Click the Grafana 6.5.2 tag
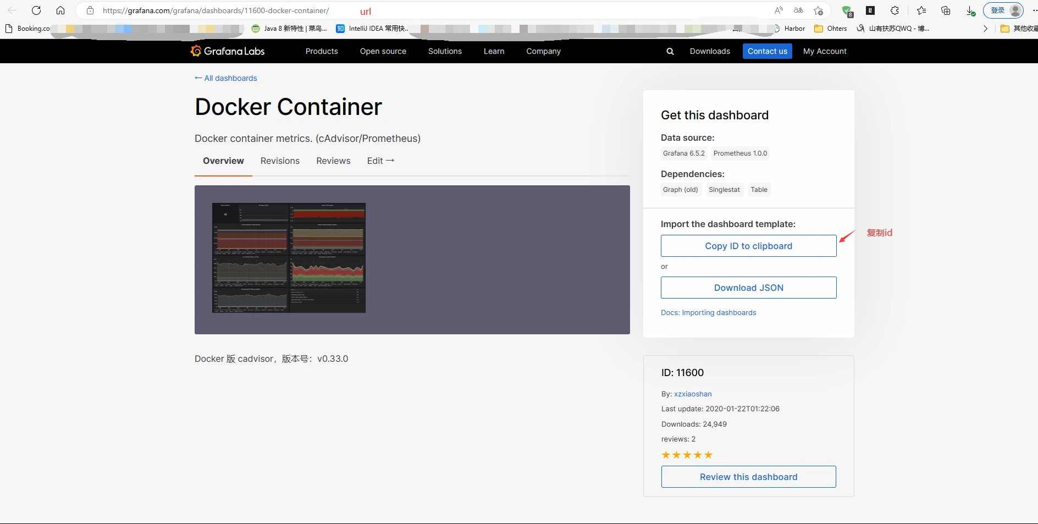The image size is (1038, 524). [x=683, y=153]
